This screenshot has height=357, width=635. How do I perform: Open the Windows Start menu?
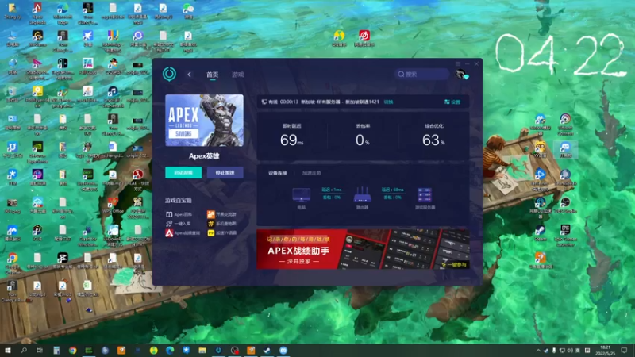pyautogui.click(x=7, y=350)
